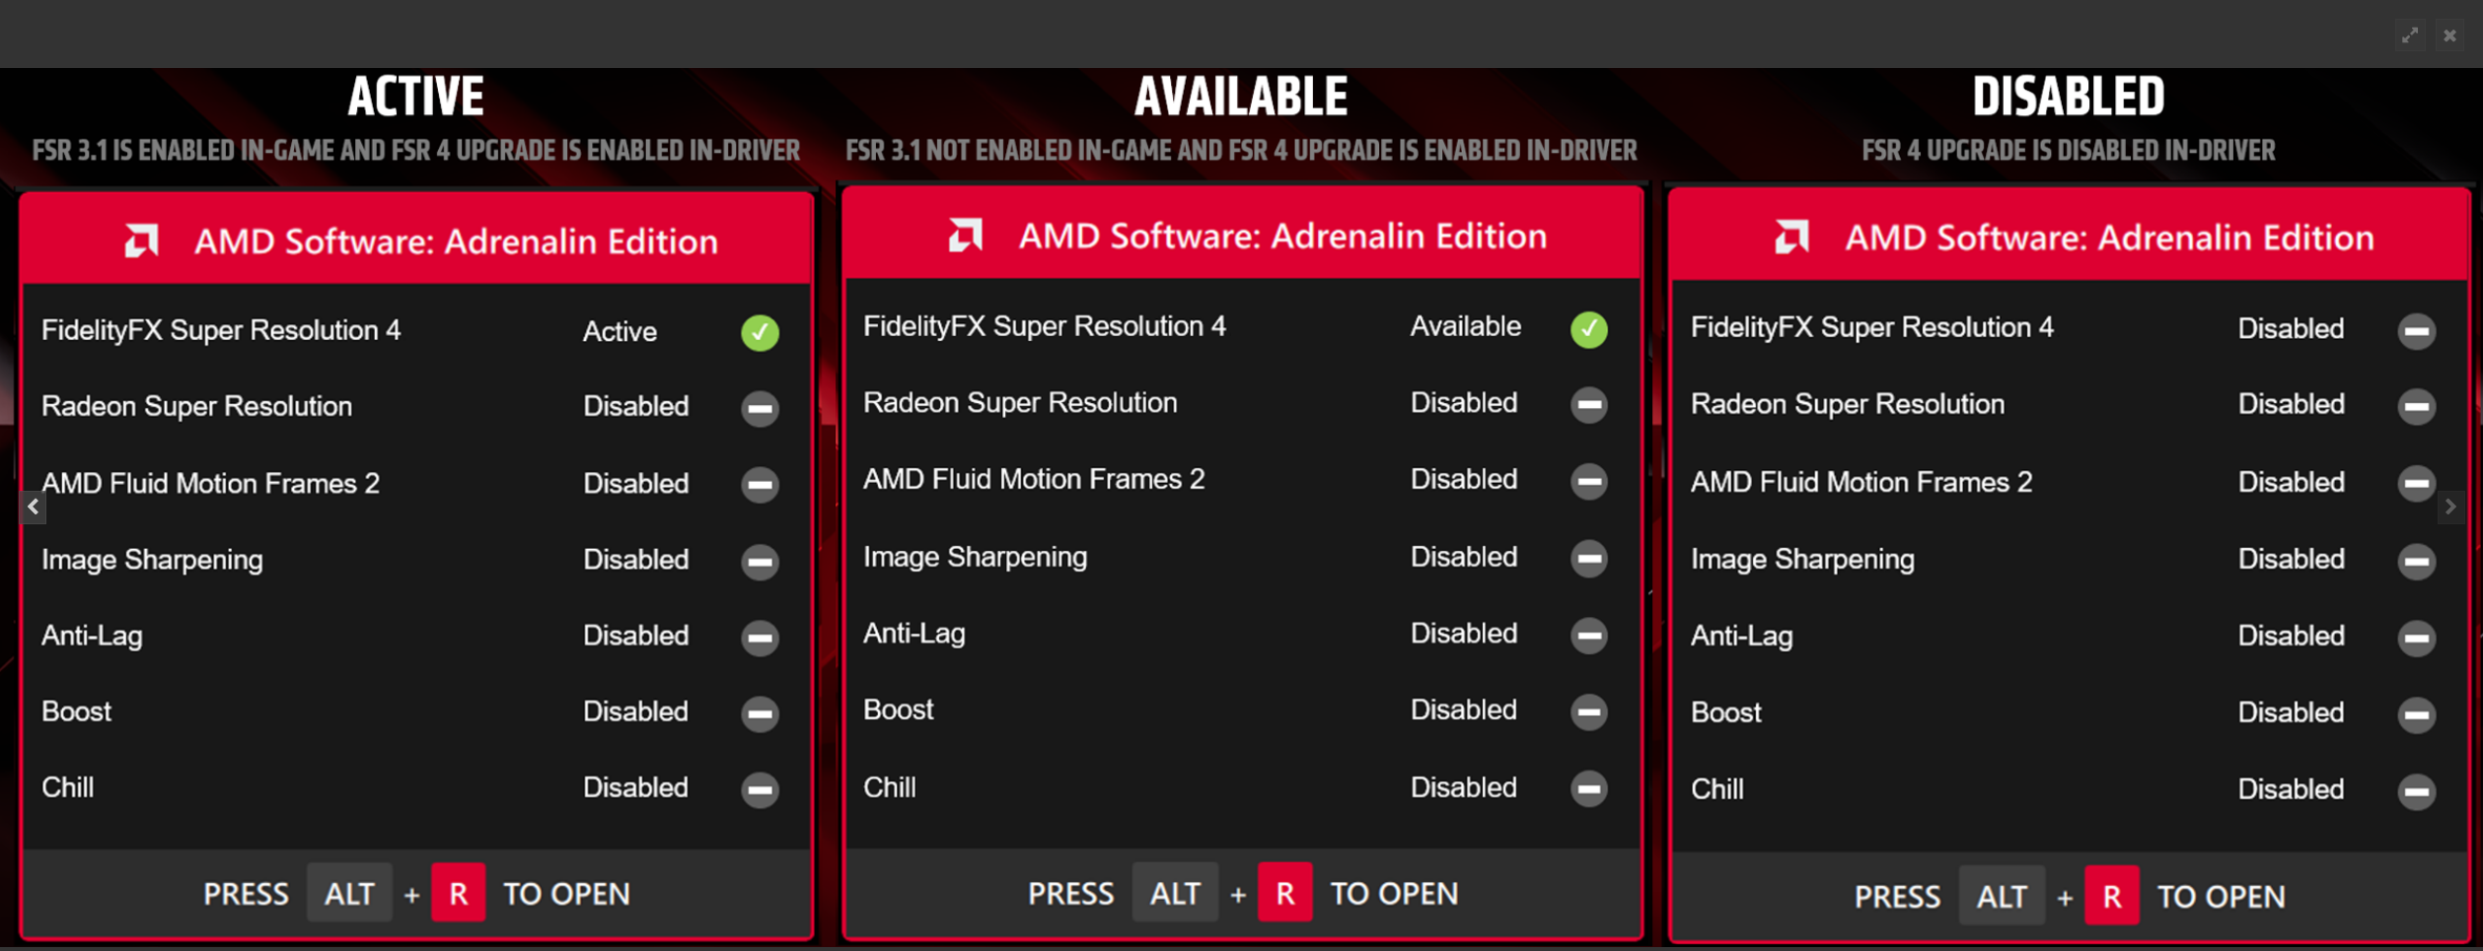
Task: Click Radeon Super Resolution minus icon in Disabled panel
Action: (x=2416, y=406)
